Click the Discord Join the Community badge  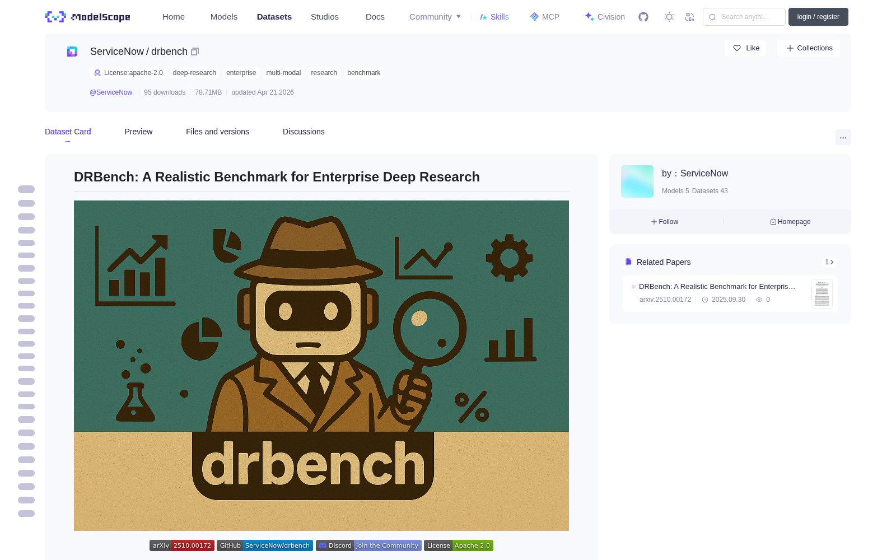[368, 545]
